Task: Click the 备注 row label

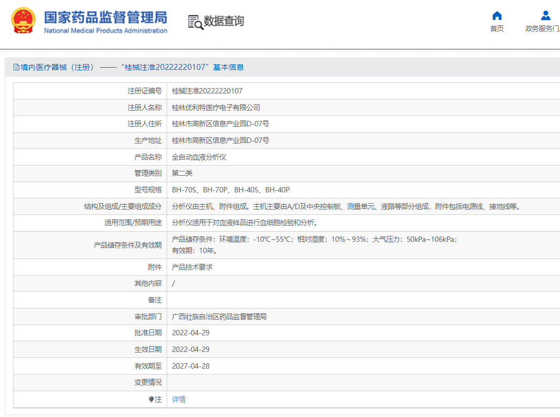Action: (x=155, y=300)
